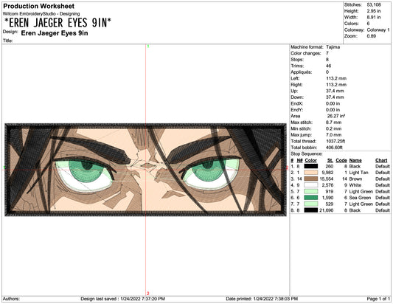The width and height of the screenshot is (393, 304).
Task: Click the Color column header
Action: tap(311, 160)
